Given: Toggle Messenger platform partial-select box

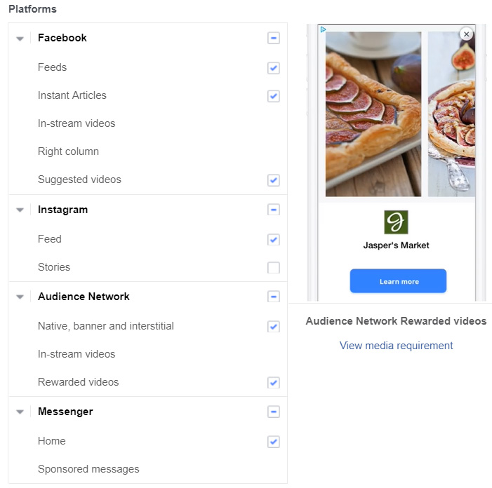Looking at the screenshot, I should [273, 412].
